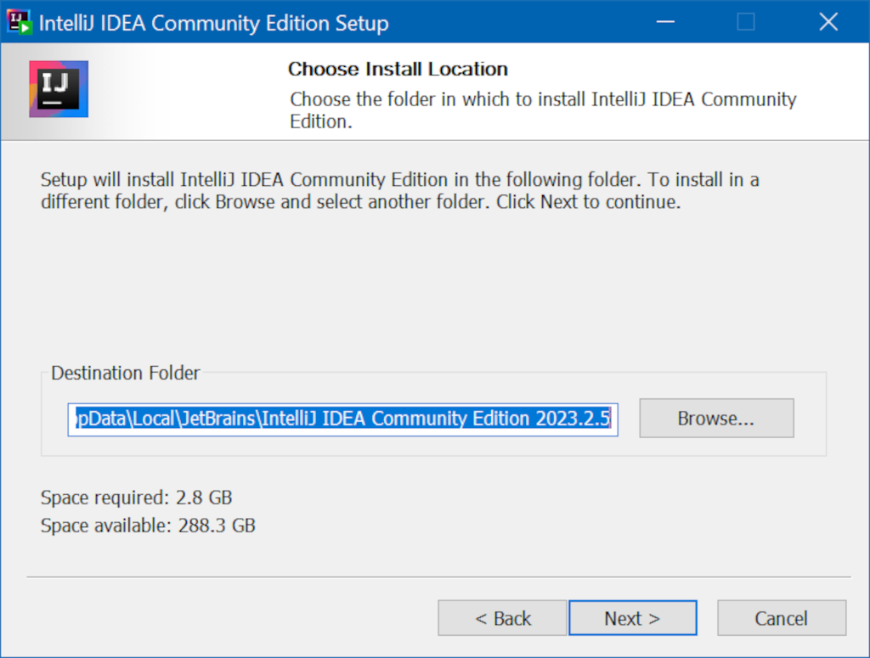Focus the Destination Folder path field
This screenshot has height=658, width=870.
(343, 419)
